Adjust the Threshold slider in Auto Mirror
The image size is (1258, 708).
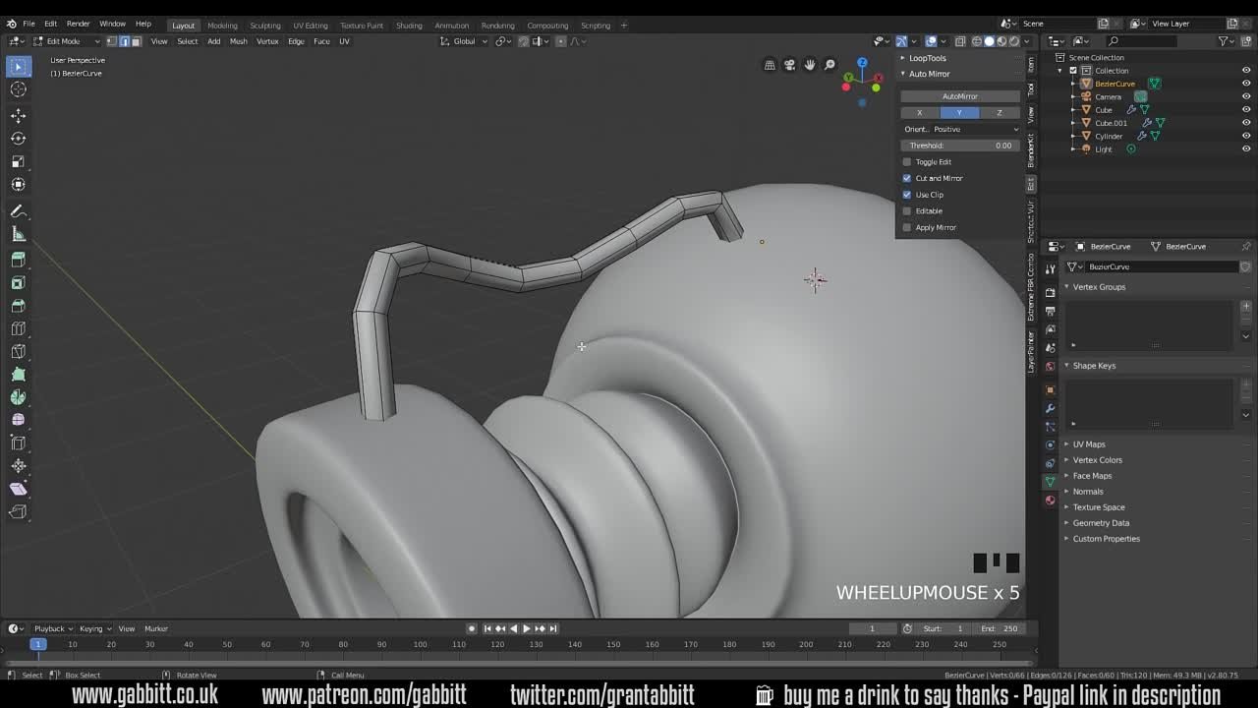coord(960,145)
